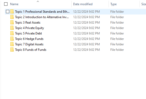Click the Topic 6 Hedge Funds folder icon
Image resolution: width=146 pixels, height=99 pixels.
click(12, 39)
